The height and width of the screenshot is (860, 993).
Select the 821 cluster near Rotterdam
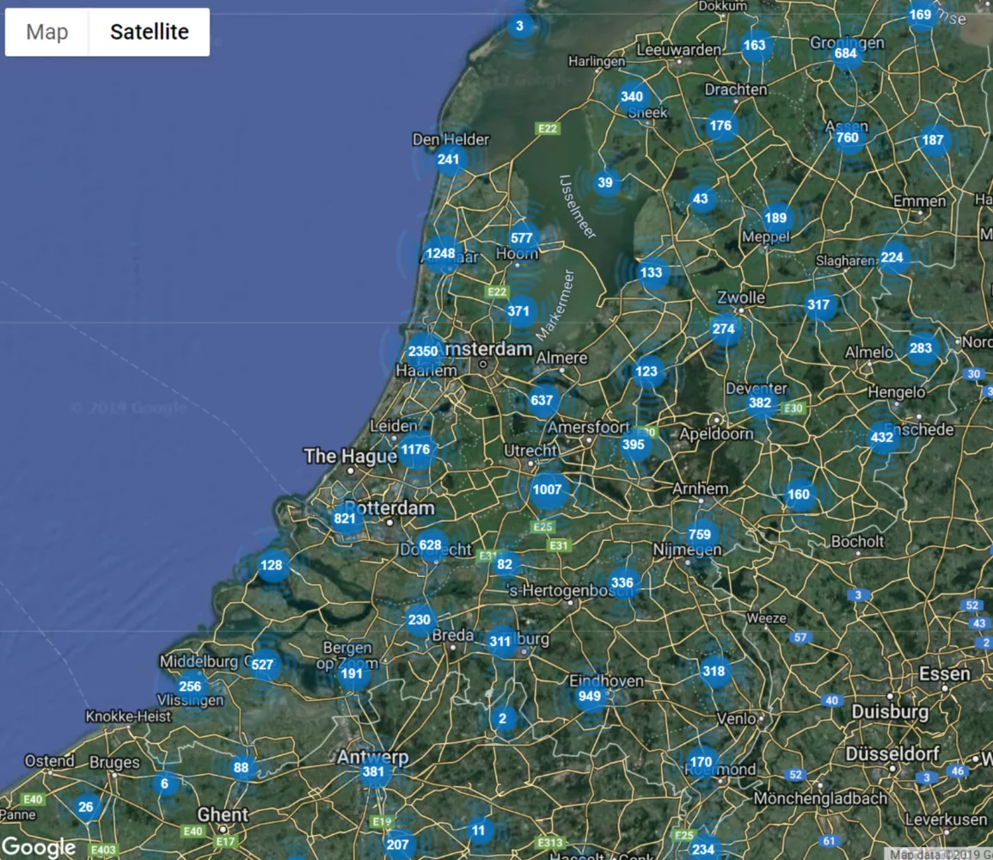pos(345,519)
